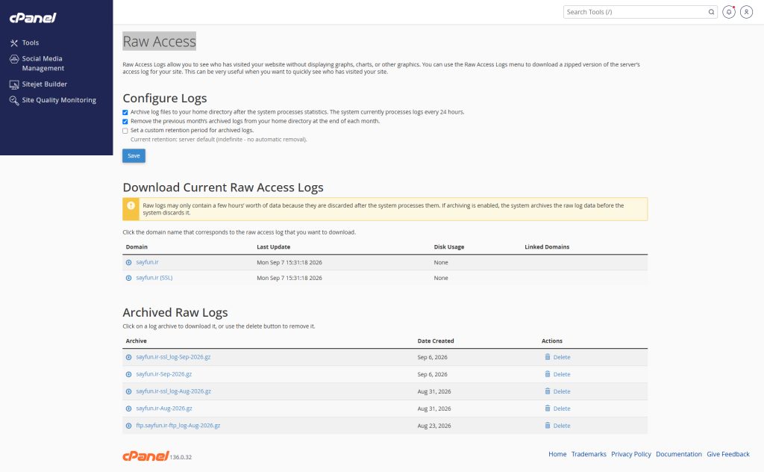Open the Documentation footer link
This screenshot has width=764, height=472.
[679, 454]
